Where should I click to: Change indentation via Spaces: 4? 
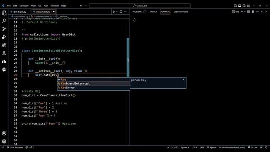click(x=185, y=147)
